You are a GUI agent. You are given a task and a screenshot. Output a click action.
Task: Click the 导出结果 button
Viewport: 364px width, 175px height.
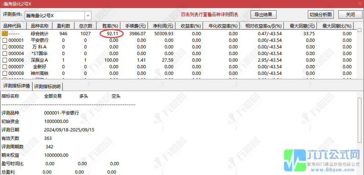click(x=263, y=14)
